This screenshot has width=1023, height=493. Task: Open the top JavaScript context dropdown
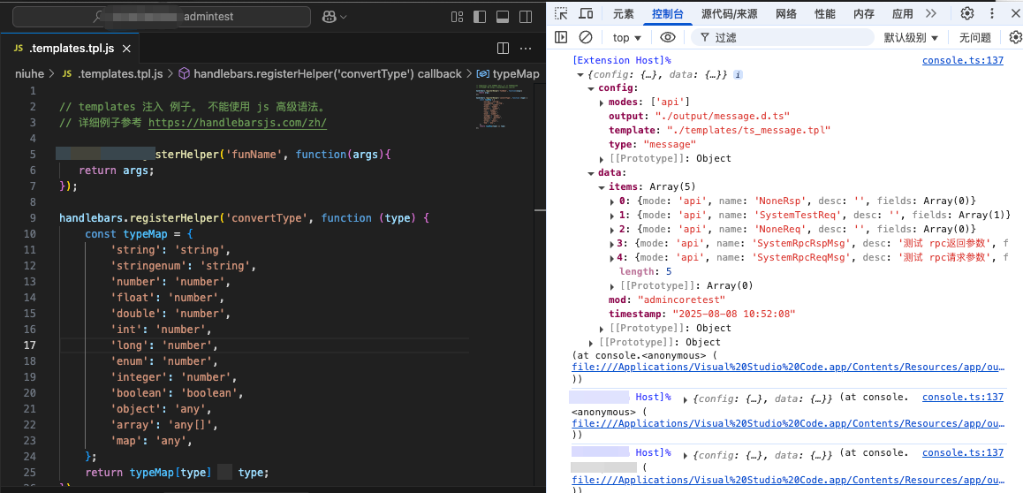[x=627, y=38]
